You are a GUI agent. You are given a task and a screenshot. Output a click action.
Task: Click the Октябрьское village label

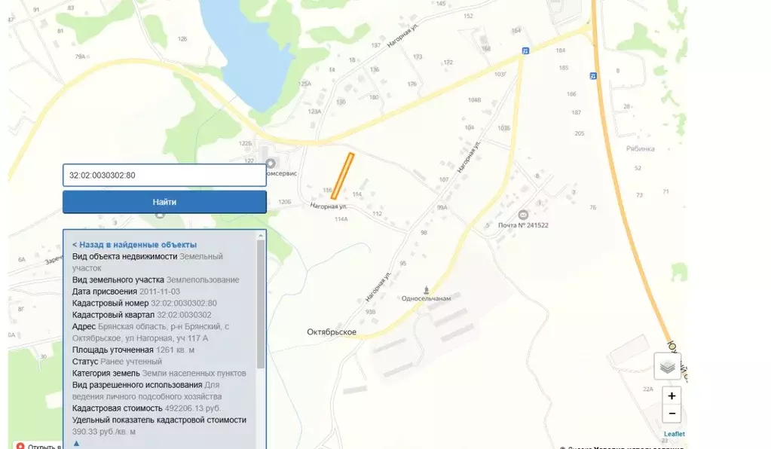point(332,332)
